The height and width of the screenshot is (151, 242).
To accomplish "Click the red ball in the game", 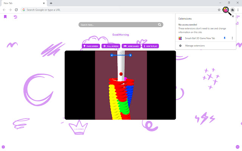I will (x=121, y=74).
